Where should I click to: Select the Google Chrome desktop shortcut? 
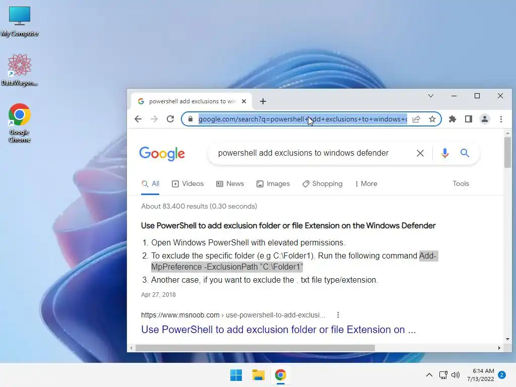(x=20, y=123)
